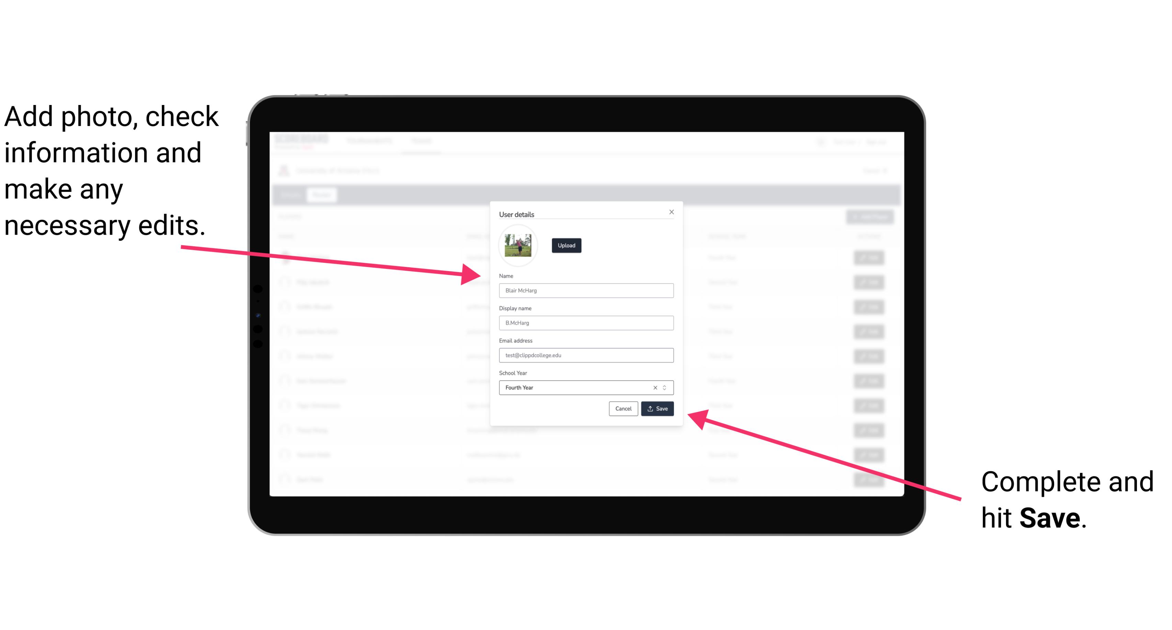
Task: Clear the School Year selection with X
Action: tap(654, 387)
